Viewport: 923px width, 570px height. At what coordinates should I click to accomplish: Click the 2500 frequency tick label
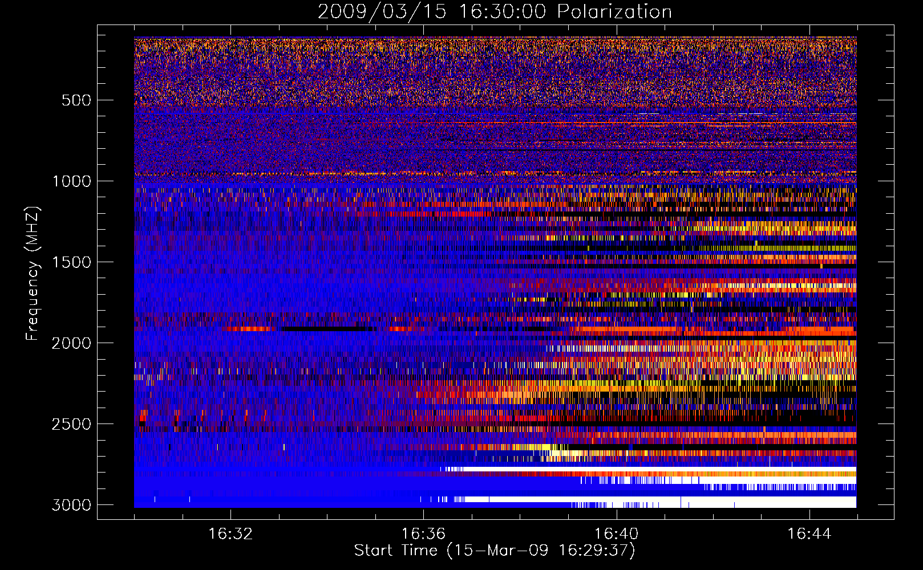(x=72, y=424)
